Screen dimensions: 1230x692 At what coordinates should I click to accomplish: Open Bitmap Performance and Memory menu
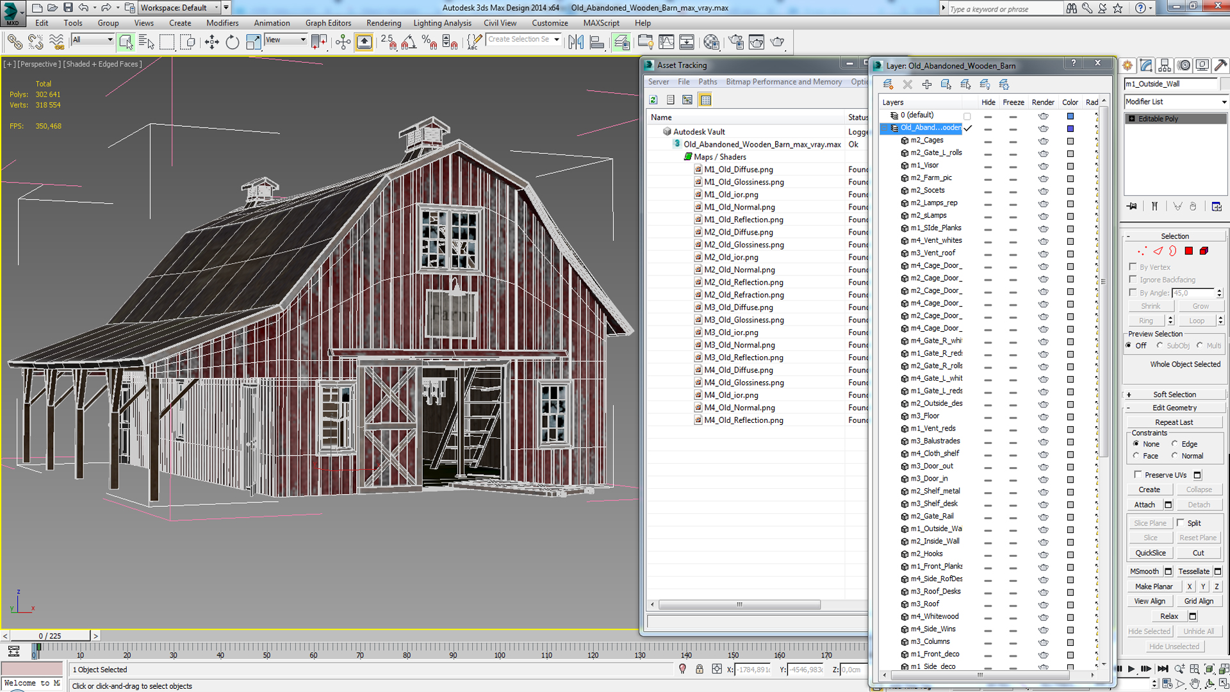pyautogui.click(x=784, y=82)
